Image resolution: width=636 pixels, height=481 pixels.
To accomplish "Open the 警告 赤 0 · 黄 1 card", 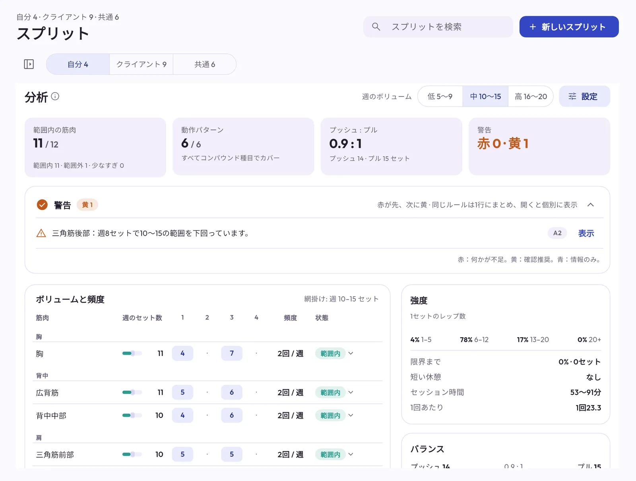I will (x=539, y=146).
